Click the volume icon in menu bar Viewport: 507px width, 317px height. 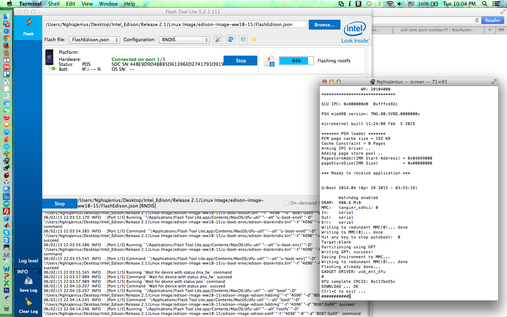(x=400, y=4)
